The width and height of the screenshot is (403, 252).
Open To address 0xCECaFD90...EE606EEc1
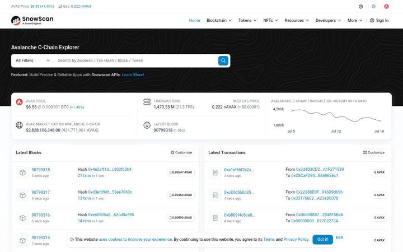pos(315,176)
